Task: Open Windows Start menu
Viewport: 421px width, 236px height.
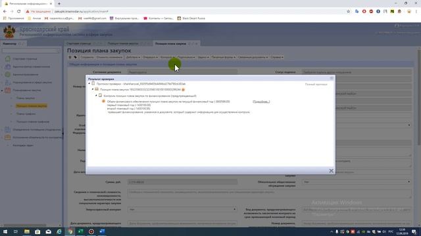Action: click(5, 231)
